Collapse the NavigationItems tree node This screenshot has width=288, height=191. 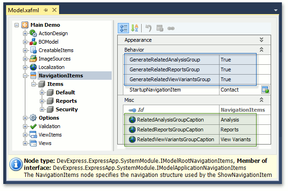pyautogui.click(x=25, y=76)
